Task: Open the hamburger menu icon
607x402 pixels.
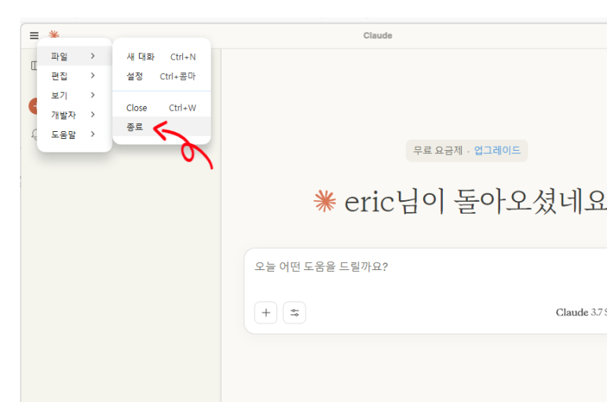Action: pos(34,35)
